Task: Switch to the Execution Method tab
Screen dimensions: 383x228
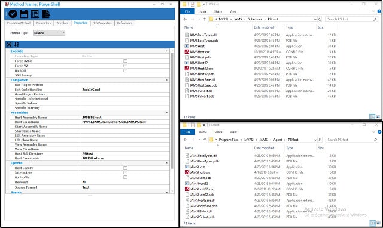Action: 19,23
